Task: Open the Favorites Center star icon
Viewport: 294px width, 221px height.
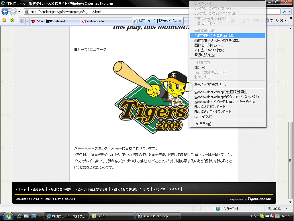Action: point(4,20)
